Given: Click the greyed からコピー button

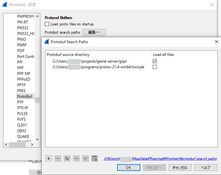Looking at the screenshot, I should point(154,167).
